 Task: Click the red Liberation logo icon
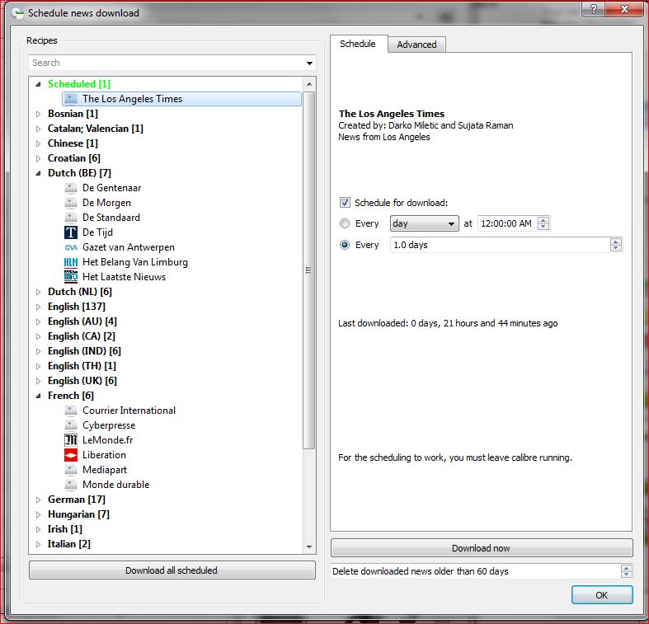coord(71,455)
